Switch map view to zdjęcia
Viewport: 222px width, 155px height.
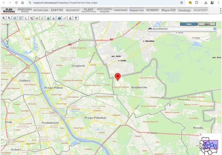coord(207,24)
